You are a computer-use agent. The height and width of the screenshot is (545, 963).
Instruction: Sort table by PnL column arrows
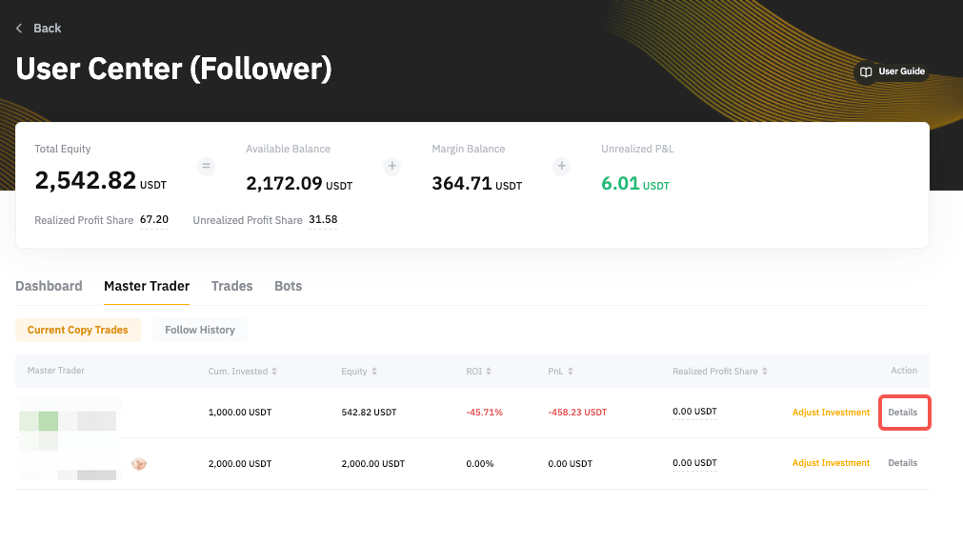point(571,372)
